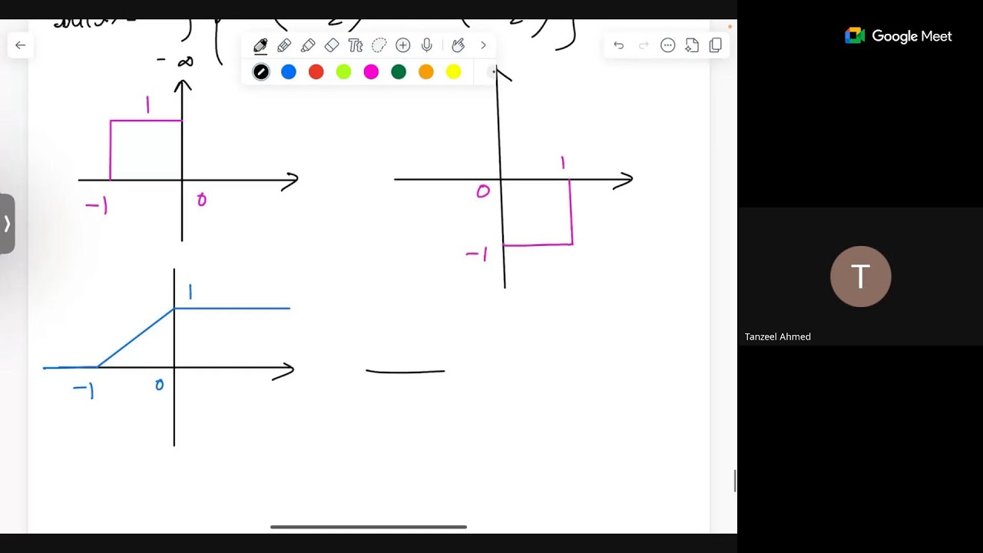Open the pen stroke thickness dot
983x553 pixels.
coord(493,72)
